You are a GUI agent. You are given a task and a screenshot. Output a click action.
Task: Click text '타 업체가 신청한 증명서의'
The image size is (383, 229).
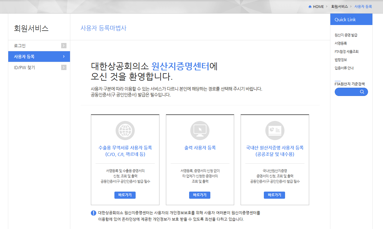point(200,176)
